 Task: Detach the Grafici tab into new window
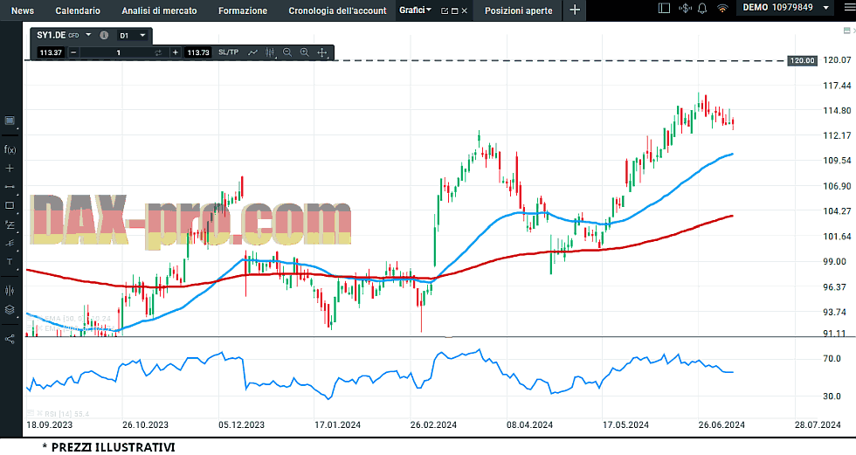point(445,10)
